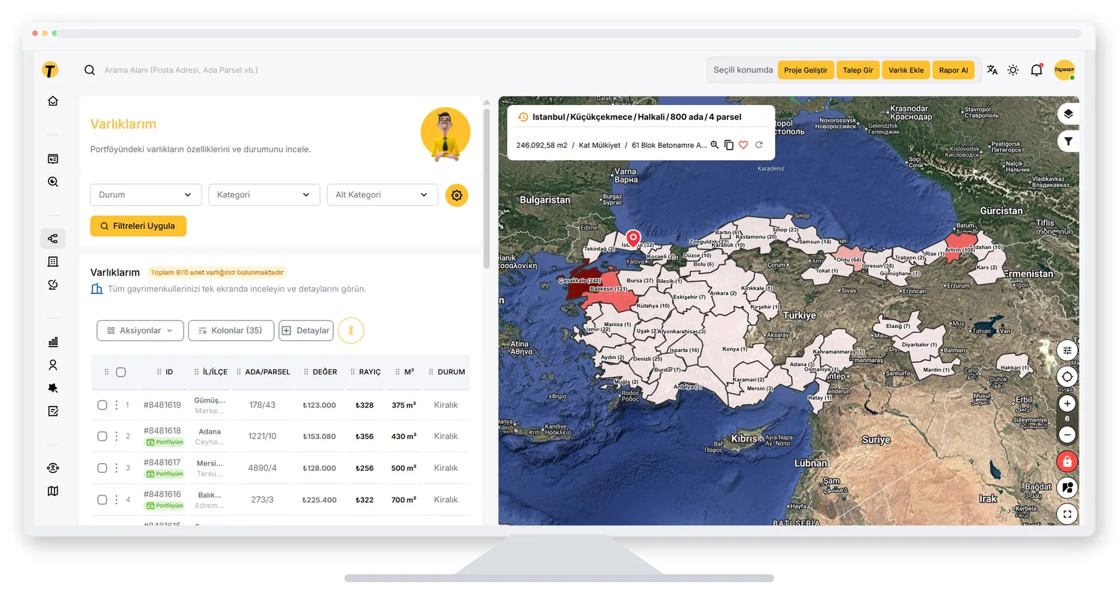Open the Alt Kategori dropdown
The width and height of the screenshot is (1118, 608).
382,195
